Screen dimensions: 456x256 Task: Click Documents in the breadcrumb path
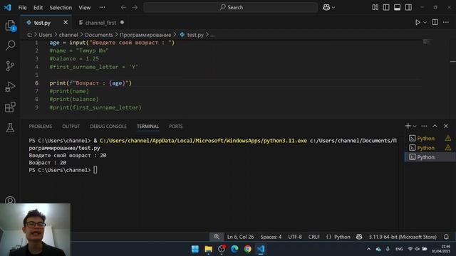tap(99, 35)
